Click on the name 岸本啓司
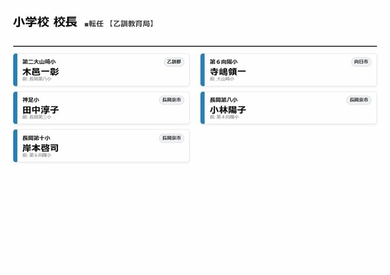This screenshot has height=275, width=390. click(x=41, y=148)
